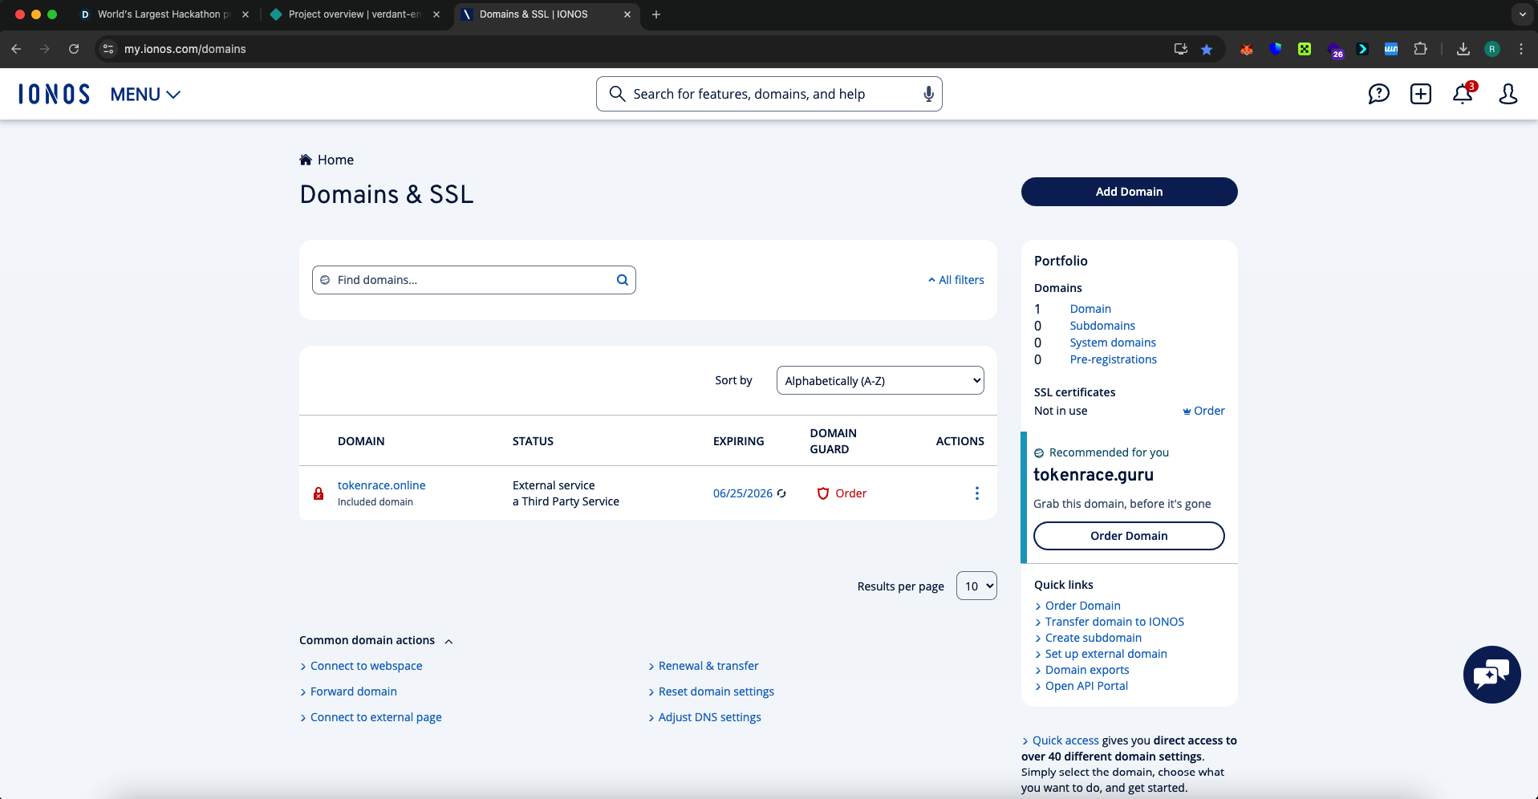Click the auto-renew icon next to expiry date
This screenshot has width=1538, height=799.
781,493
